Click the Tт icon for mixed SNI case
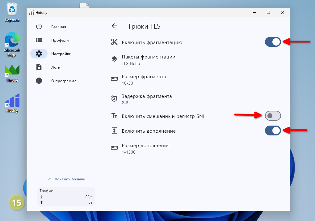 click(114, 116)
